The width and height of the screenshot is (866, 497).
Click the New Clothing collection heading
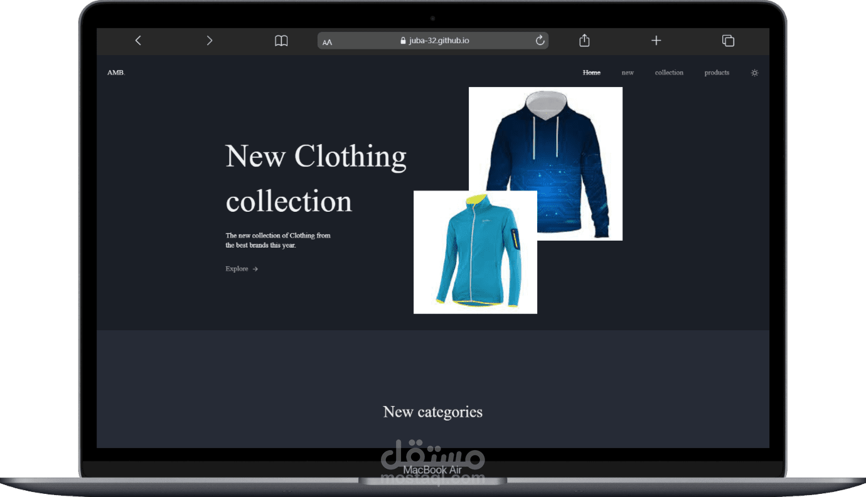(316, 179)
